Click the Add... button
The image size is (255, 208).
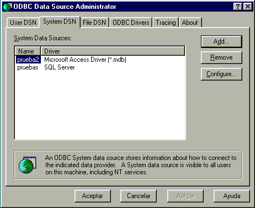click(221, 41)
